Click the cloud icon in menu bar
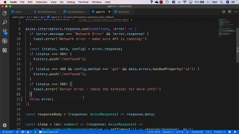 pos(156,2)
